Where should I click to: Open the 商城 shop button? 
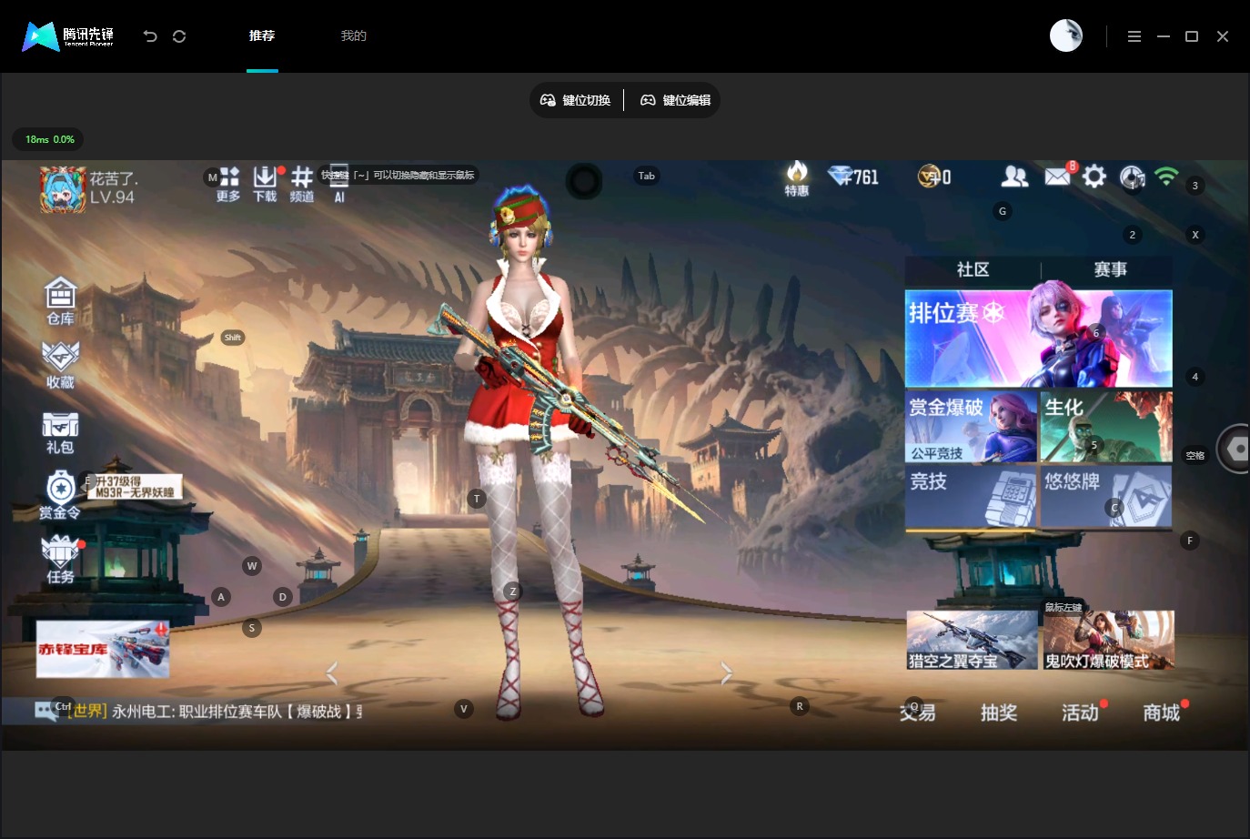click(1162, 713)
